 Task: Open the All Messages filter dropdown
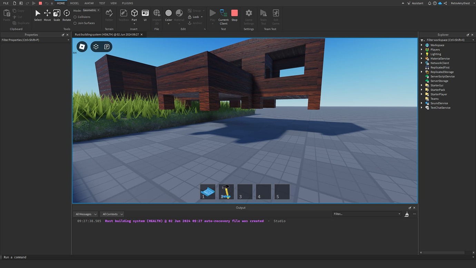pyautogui.click(x=85, y=214)
